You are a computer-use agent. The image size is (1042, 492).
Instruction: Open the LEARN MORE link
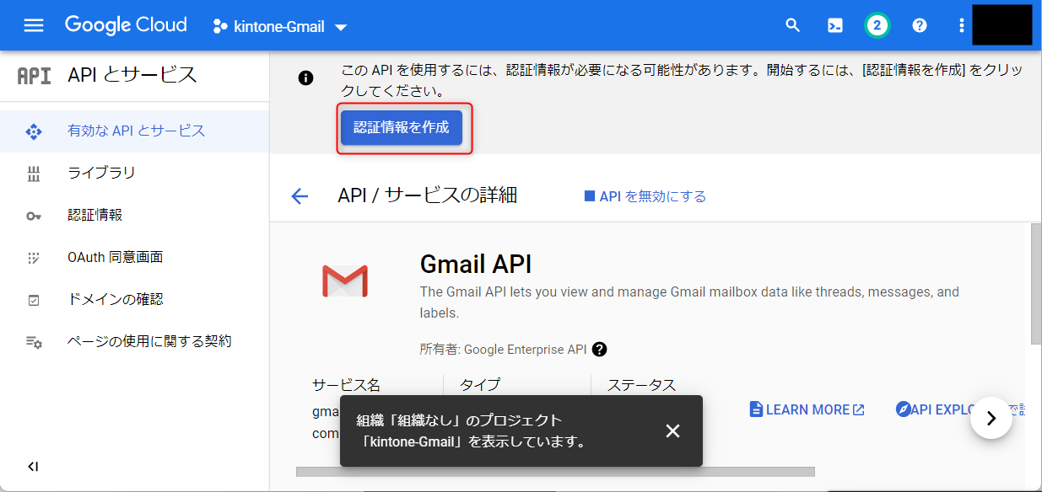[x=807, y=409]
